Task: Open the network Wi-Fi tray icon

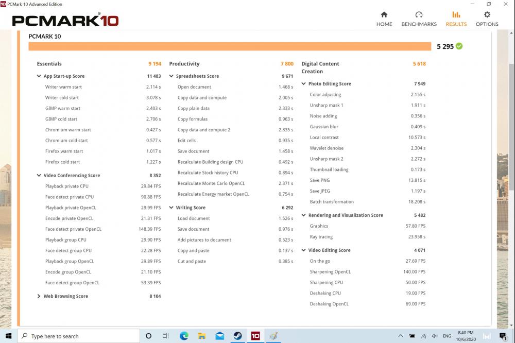Action: (x=424, y=336)
